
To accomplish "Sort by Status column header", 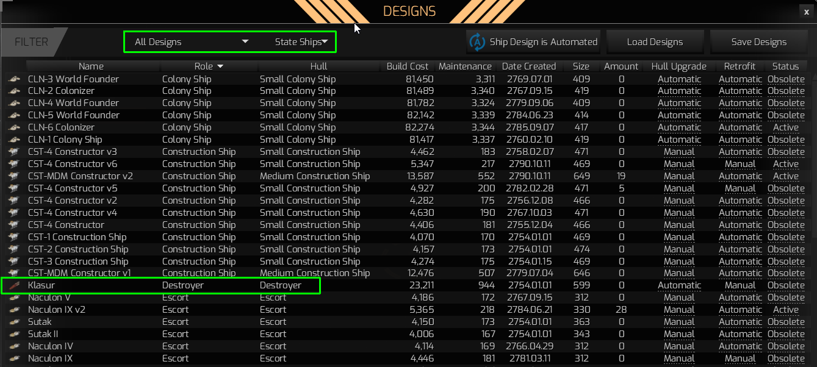I will point(785,66).
